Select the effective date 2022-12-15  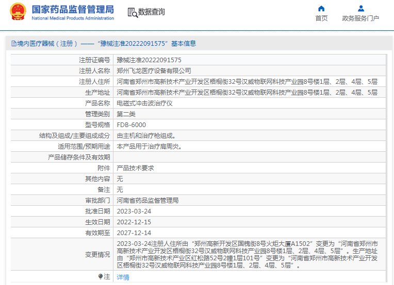click(x=134, y=222)
